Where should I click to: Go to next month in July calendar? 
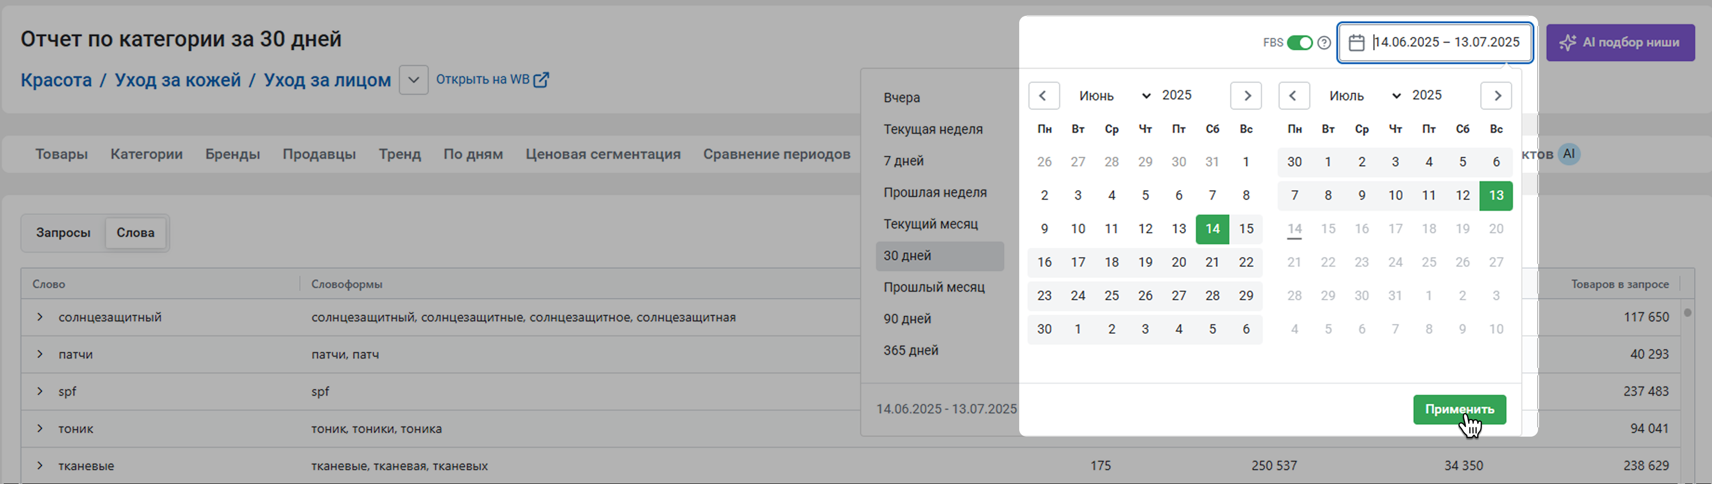[x=1496, y=96]
